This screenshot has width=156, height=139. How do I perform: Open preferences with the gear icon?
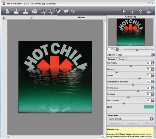point(149,11)
